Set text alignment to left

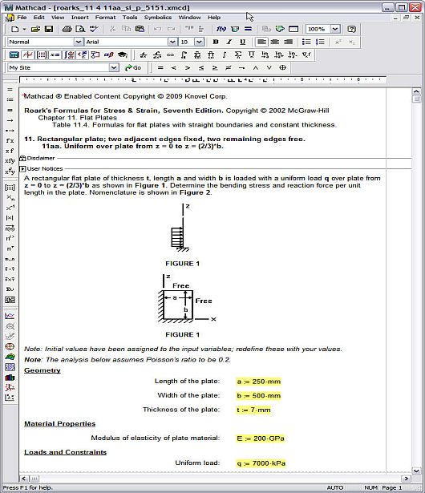click(x=261, y=42)
